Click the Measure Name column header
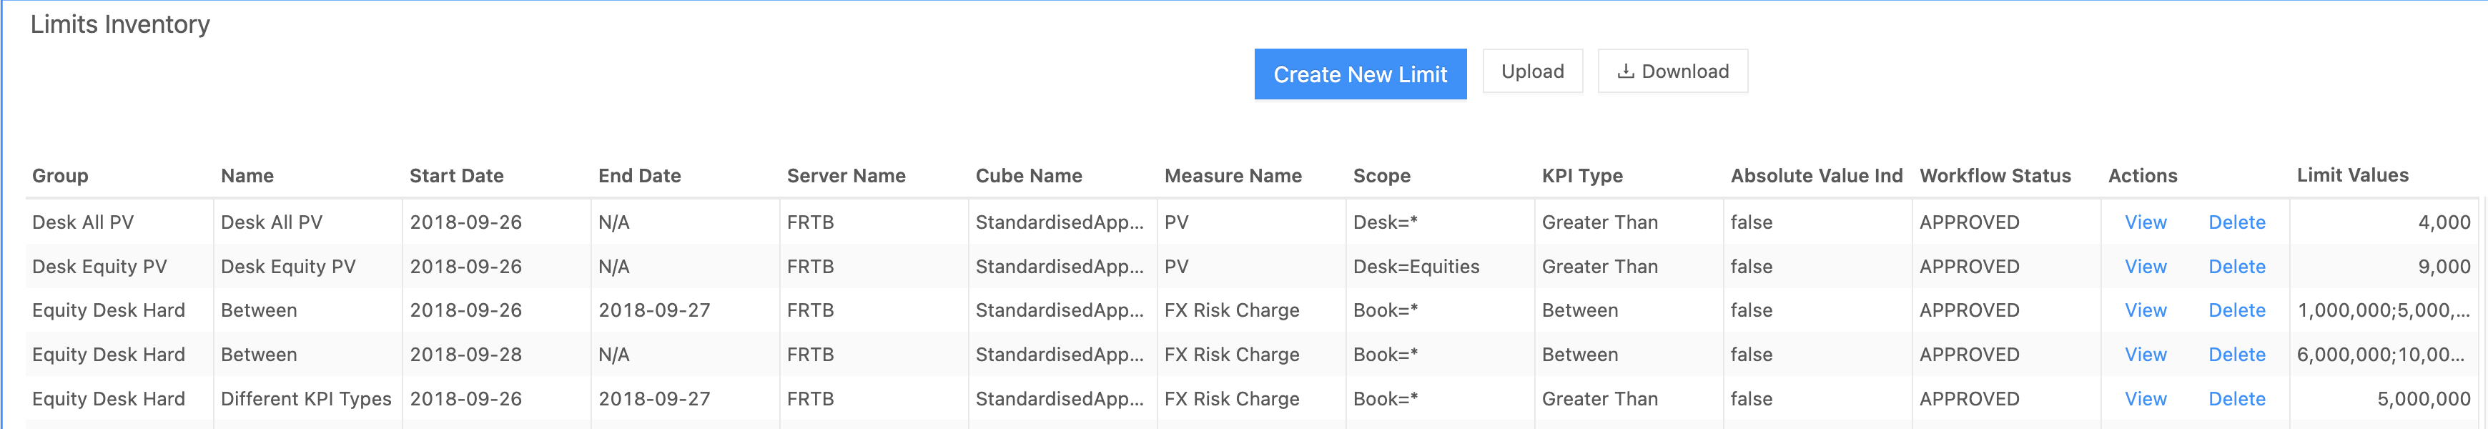The height and width of the screenshot is (429, 2488). coord(1233,176)
